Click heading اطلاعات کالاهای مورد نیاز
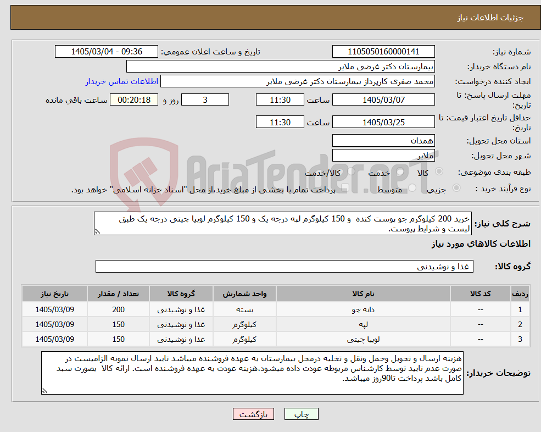Image resolution: width=541 pixels, height=432 pixels. (481, 244)
